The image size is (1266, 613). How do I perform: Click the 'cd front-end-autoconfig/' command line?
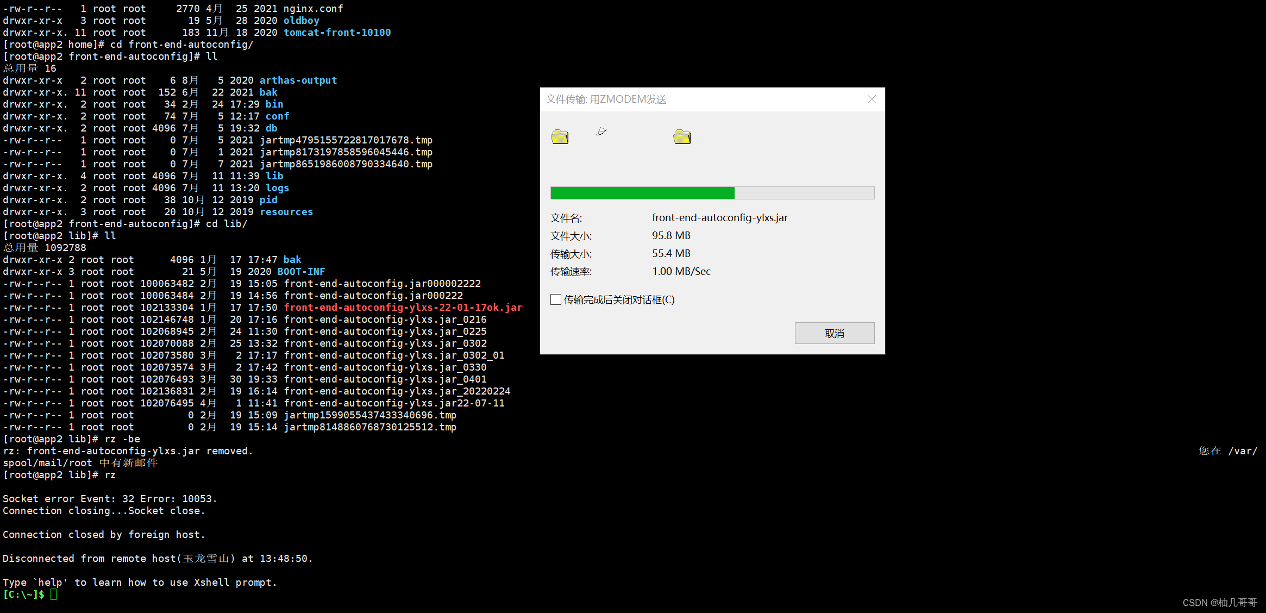coord(128,45)
